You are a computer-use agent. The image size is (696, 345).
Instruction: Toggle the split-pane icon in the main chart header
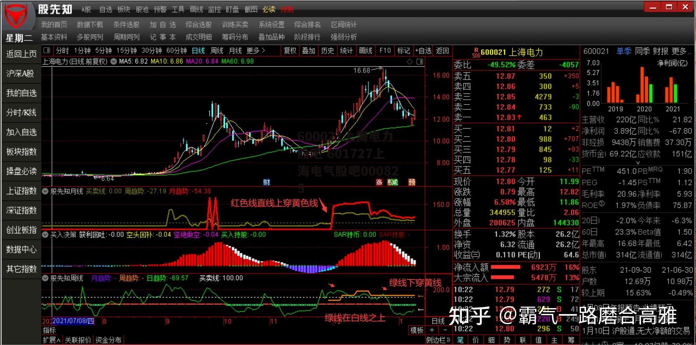point(420,62)
